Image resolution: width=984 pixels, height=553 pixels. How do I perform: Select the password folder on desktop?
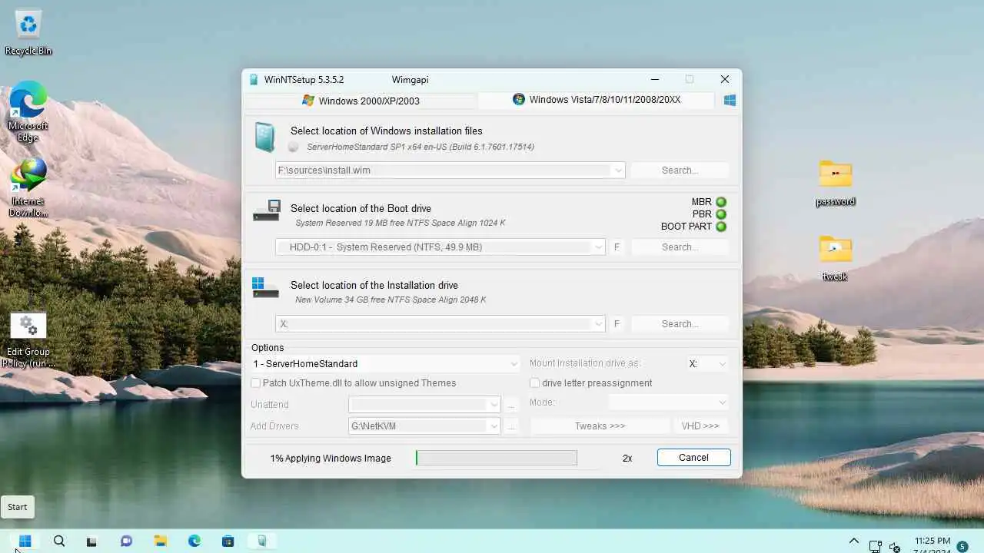pyautogui.click(x=836, y=183)
